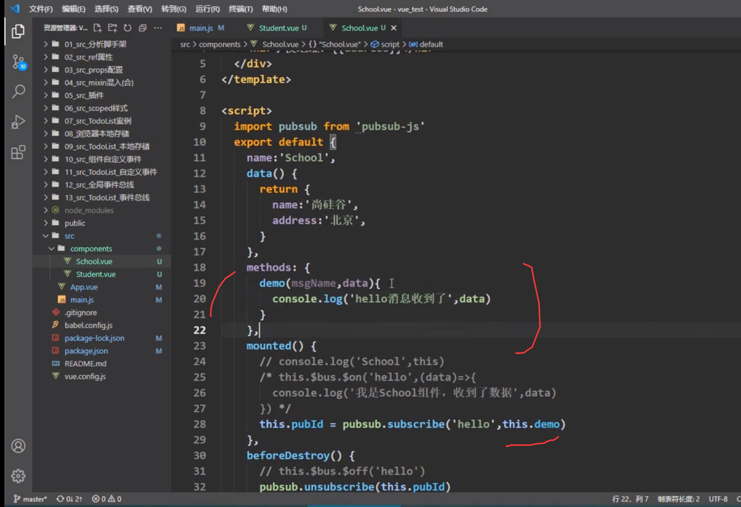Open the Manage gear icon
741x507 pixels.
[x=18, y=476]
